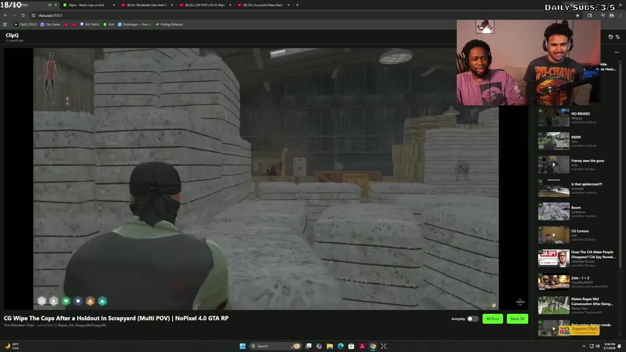Image resolution: width=626 pixels, height=352 pixels.
Task: Bookmark this page with the star icon
Action: tap(577, 15)
